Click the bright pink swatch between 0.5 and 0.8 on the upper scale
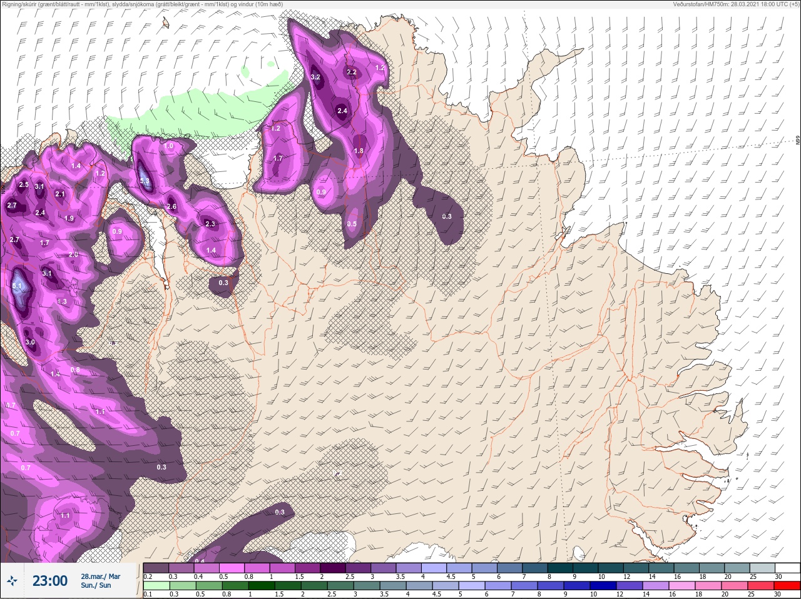 [232, 568]
